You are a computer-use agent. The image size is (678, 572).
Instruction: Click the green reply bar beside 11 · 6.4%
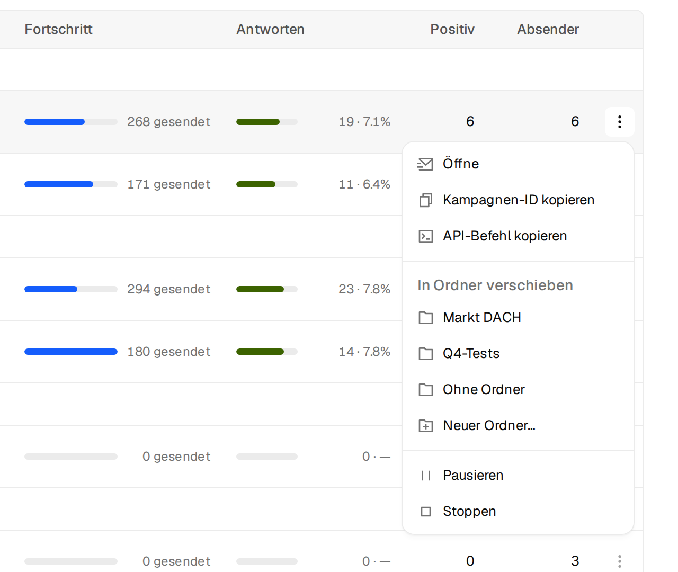[267, 184]
